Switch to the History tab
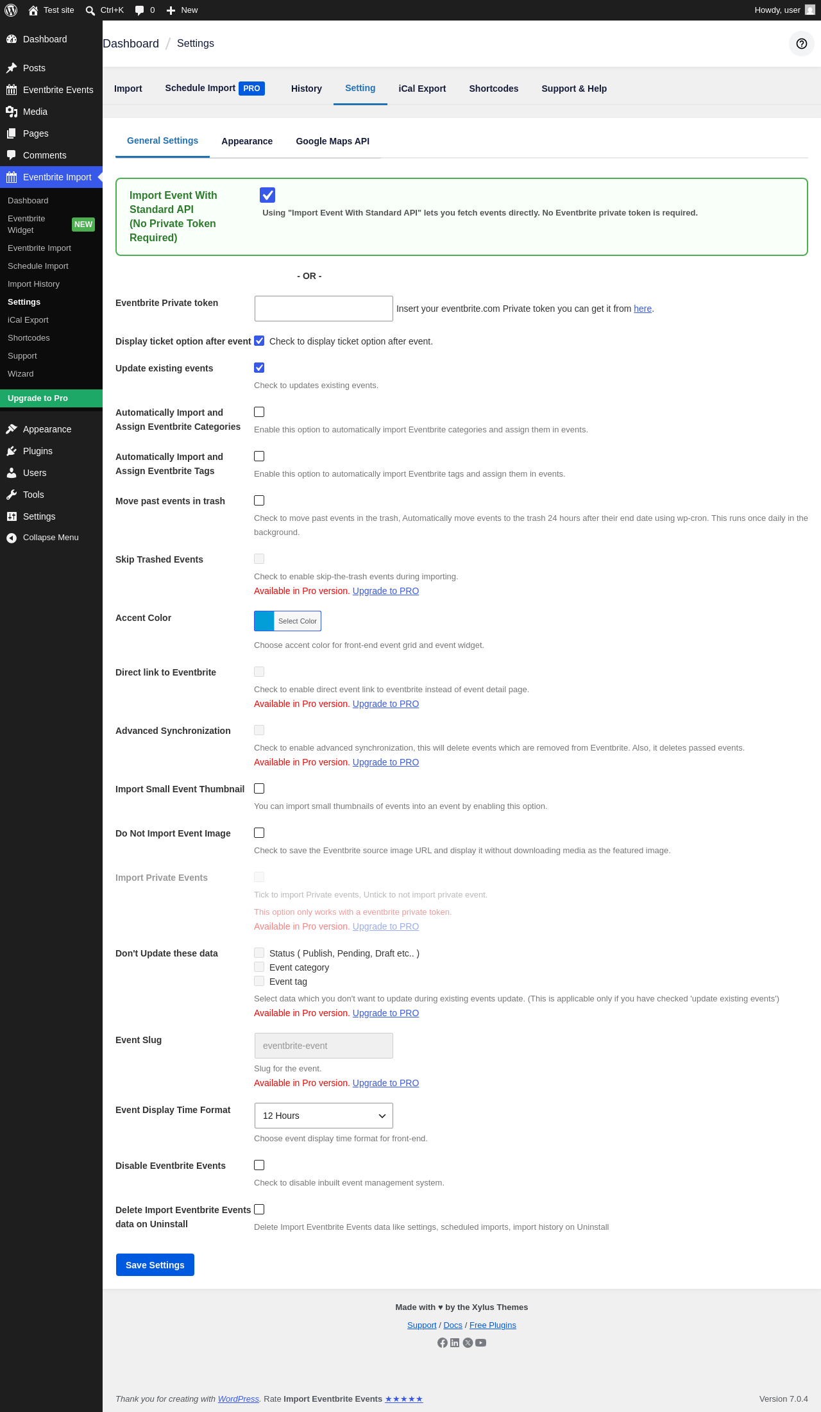The image size is (821, 1412). [307, 89]
